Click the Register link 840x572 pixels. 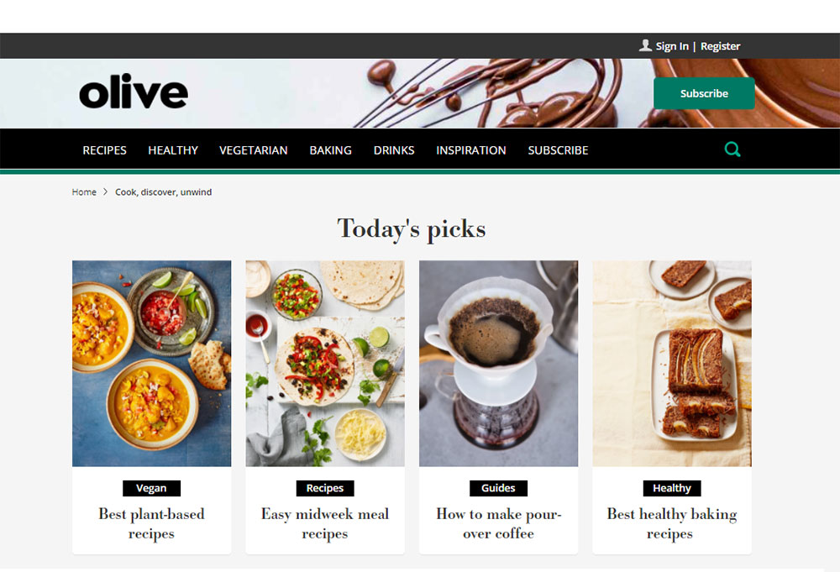(x=721, y=46)
